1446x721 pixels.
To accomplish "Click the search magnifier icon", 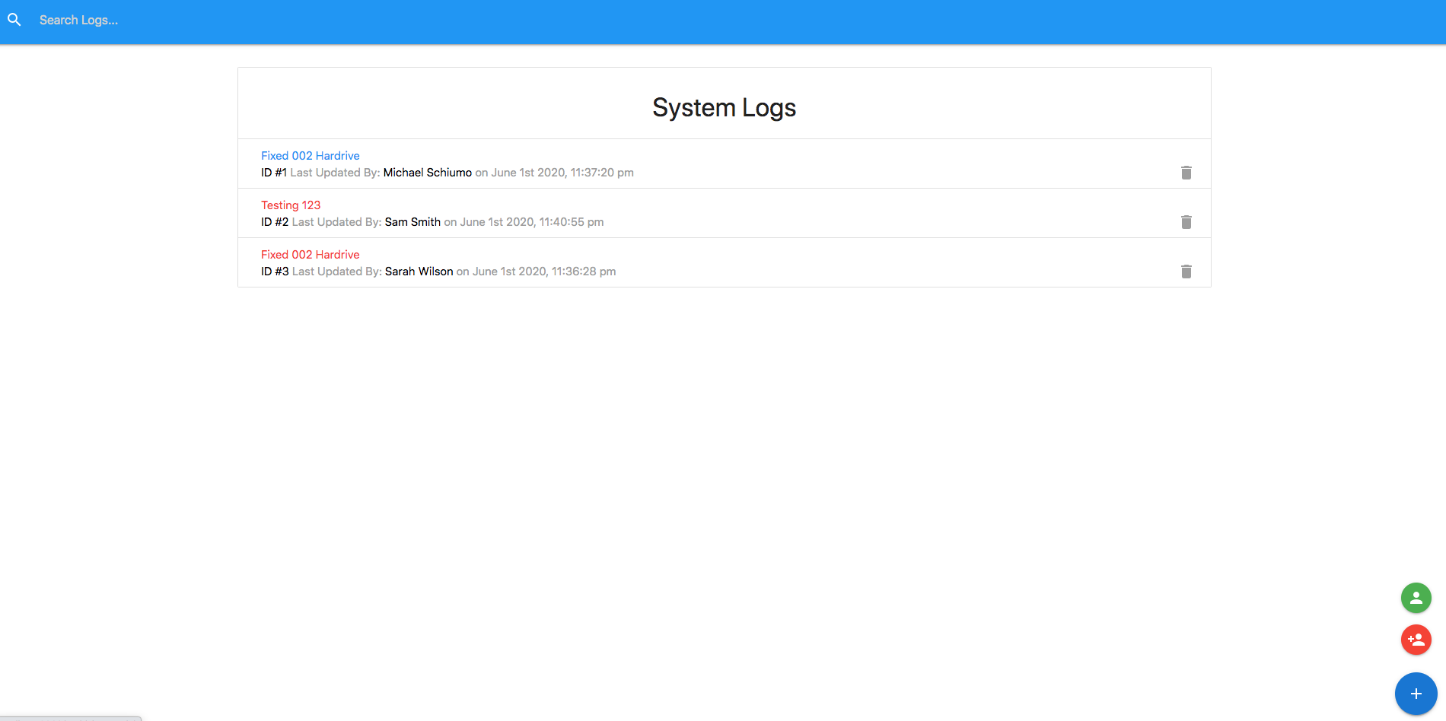I will pyautogui.click(x=14, y=20).
